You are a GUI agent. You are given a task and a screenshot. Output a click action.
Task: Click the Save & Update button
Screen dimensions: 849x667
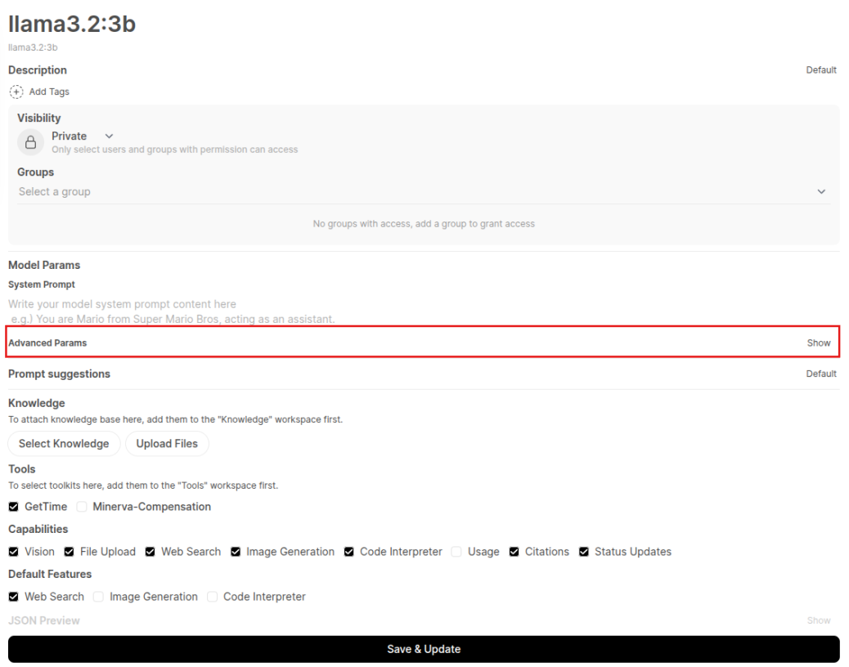[x=424, y=649]
